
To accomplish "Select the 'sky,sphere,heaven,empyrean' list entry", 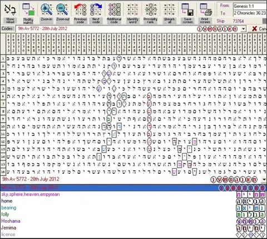I will [x=31, y=194].
